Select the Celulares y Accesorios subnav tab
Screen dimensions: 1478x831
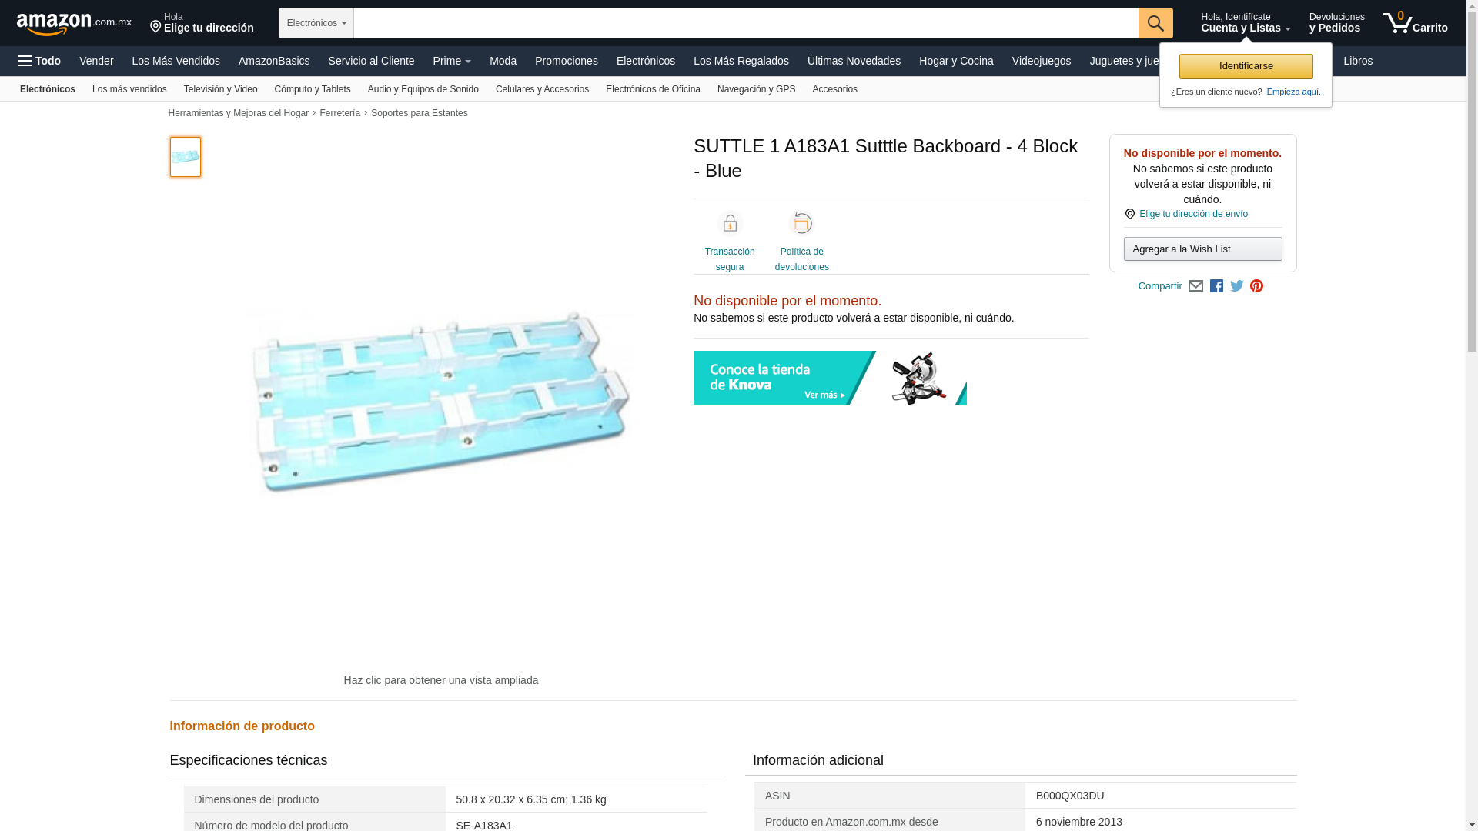[542, 89]
